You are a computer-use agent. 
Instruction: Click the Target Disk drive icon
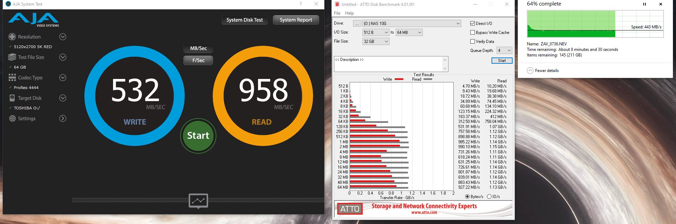coord(12,98)
